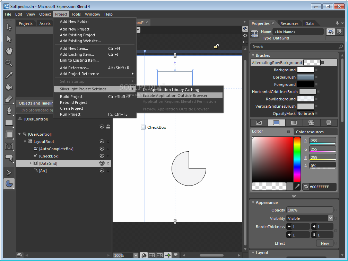Screen dimensions: 348x261
Task: Open the File menu
Action: pyautogui.click(x=8, y=14)
